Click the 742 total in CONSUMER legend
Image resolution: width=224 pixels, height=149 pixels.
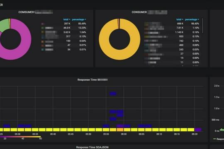point(181,41)
